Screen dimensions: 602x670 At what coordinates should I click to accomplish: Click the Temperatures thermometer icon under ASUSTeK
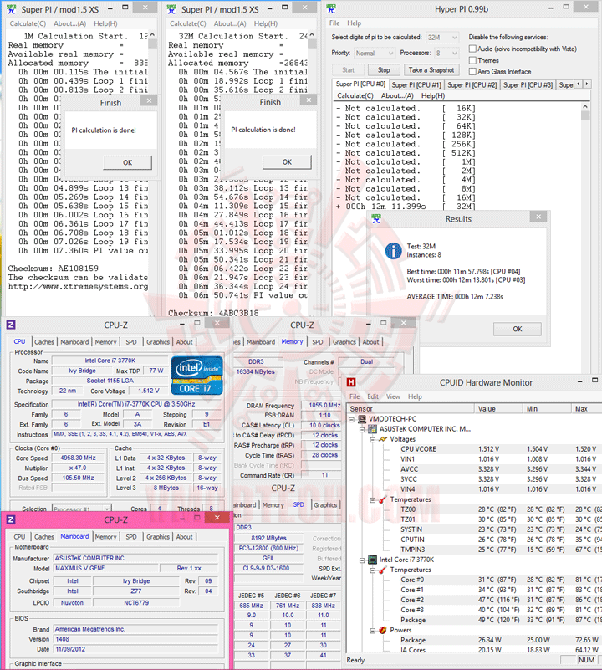coord(383,499)
